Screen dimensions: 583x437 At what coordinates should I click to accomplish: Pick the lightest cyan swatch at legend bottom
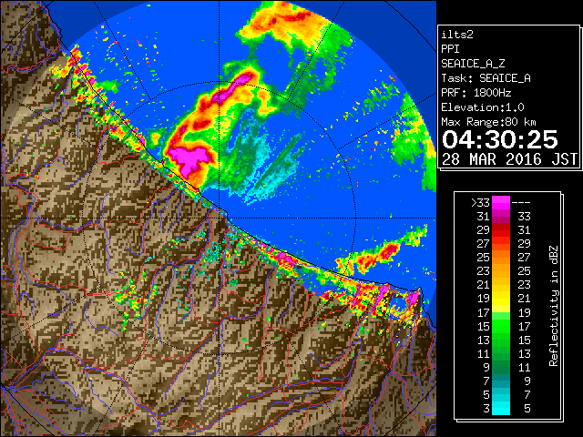point(501,409)
